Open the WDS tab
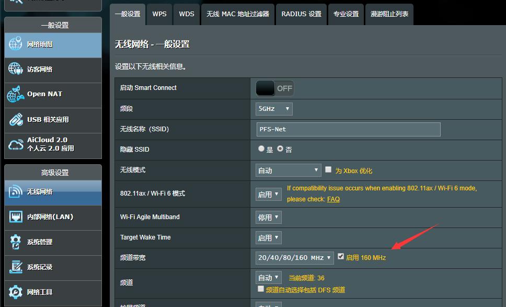The width and height of the screenshot is (506, 307). tap(187, 14)
